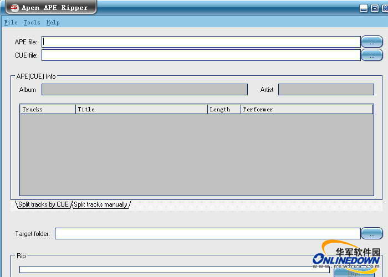The height and width of the screenshot is (277, 388).
Task: Switch to Split tracks by CUE tab
Action: tap(43, 204)
